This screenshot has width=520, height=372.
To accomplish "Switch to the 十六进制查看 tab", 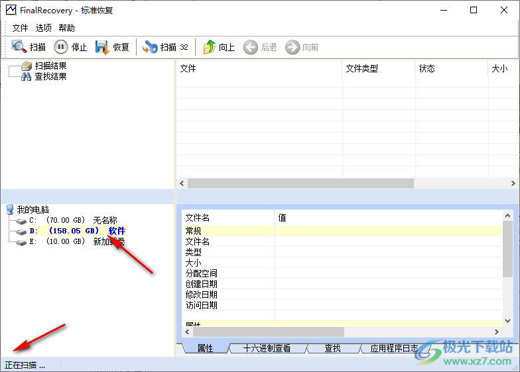I will tap(267, 348).
